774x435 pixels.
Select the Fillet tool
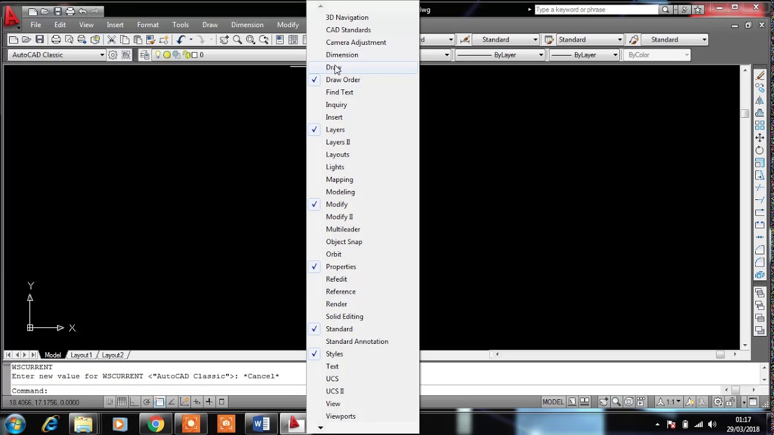(x=760, y=262)
